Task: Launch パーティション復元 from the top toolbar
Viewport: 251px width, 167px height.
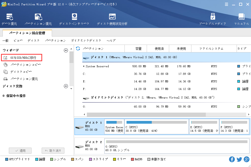Action: point(38,19)
